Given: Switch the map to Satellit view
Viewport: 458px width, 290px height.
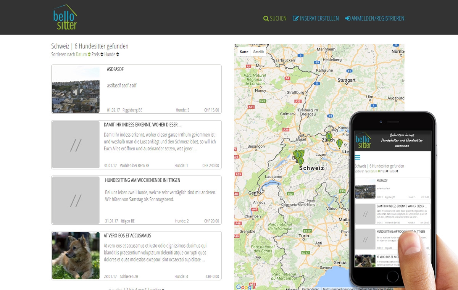Looking at the screenshot, I should (258, 52).
